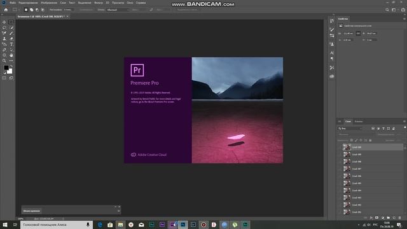Open the Edit Toolbar three-dots button

click(x=11, y=61)
